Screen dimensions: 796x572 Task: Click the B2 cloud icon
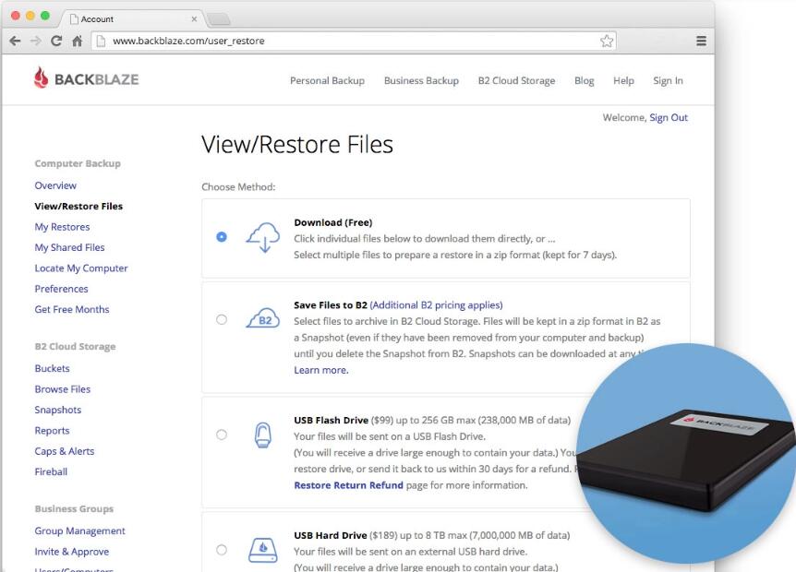click(263, 318)
